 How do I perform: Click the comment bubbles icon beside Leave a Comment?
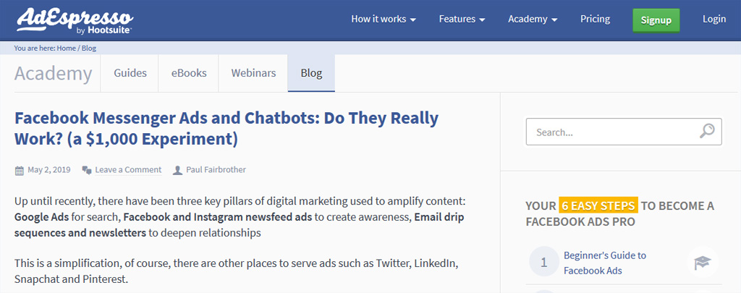click(87, 170)
